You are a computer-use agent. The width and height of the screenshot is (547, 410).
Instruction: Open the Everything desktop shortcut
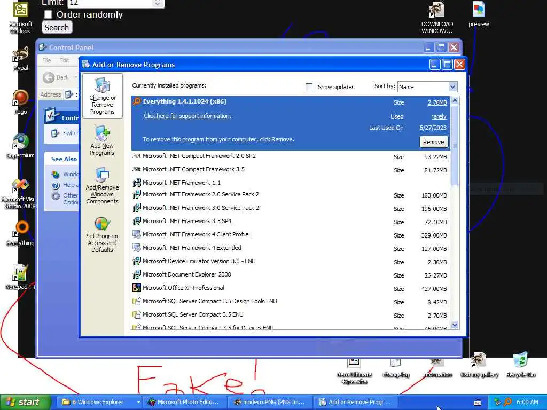click(x=21, y=233)
